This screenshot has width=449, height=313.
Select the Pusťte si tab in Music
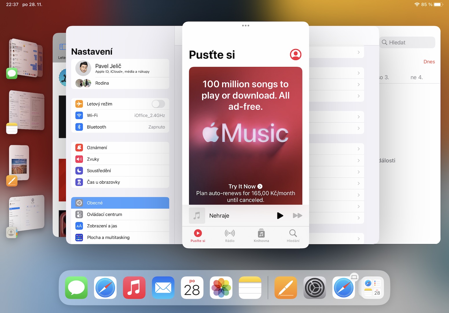click(x=198, y=236)
